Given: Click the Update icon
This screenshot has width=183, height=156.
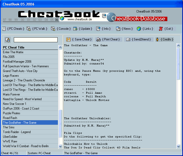Looking at the screenshot, I should click(x=75, y=29).
